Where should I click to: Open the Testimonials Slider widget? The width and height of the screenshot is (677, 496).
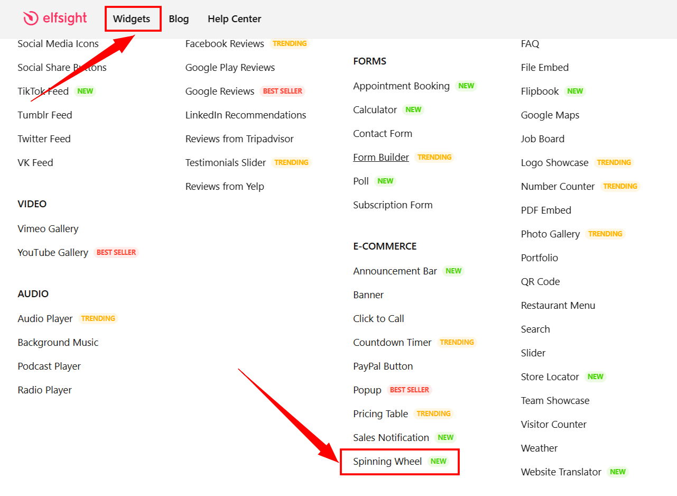pyautogui.click(x=226, y=163)
